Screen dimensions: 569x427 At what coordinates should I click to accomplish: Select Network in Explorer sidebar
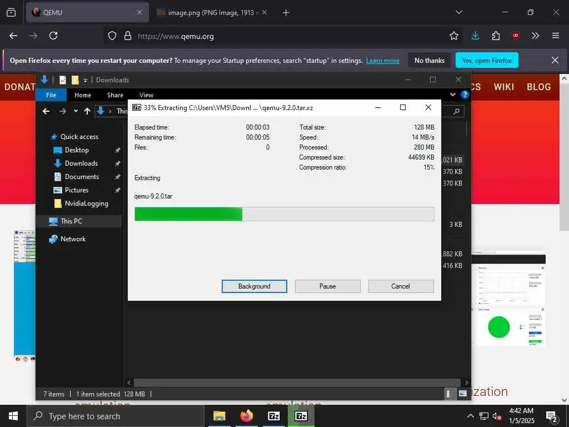click(x=73, y=239)
